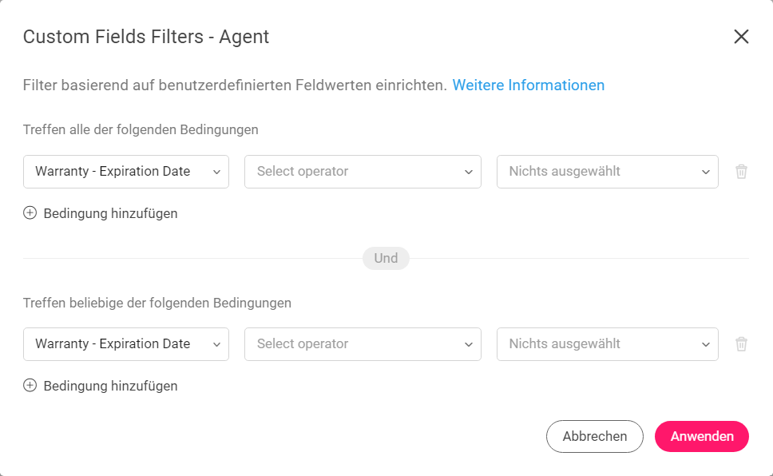Viewport: 773px width, 476px height.
Task: Click plus circle icon in 'Treffen beliebige' section
Action: click(x=30, y=385)
